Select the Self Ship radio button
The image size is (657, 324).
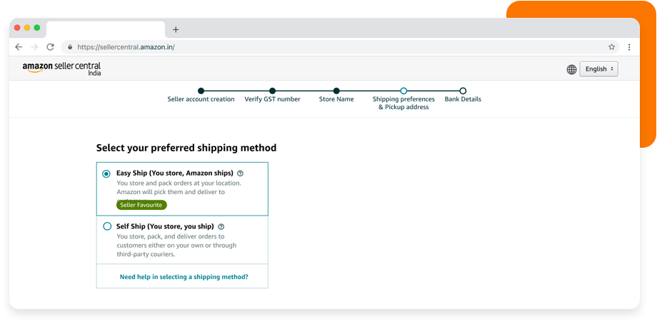(107, 227)
